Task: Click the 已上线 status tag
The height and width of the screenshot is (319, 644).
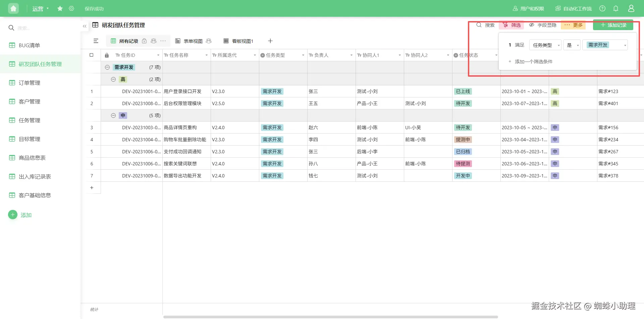Action: (463, 91)
